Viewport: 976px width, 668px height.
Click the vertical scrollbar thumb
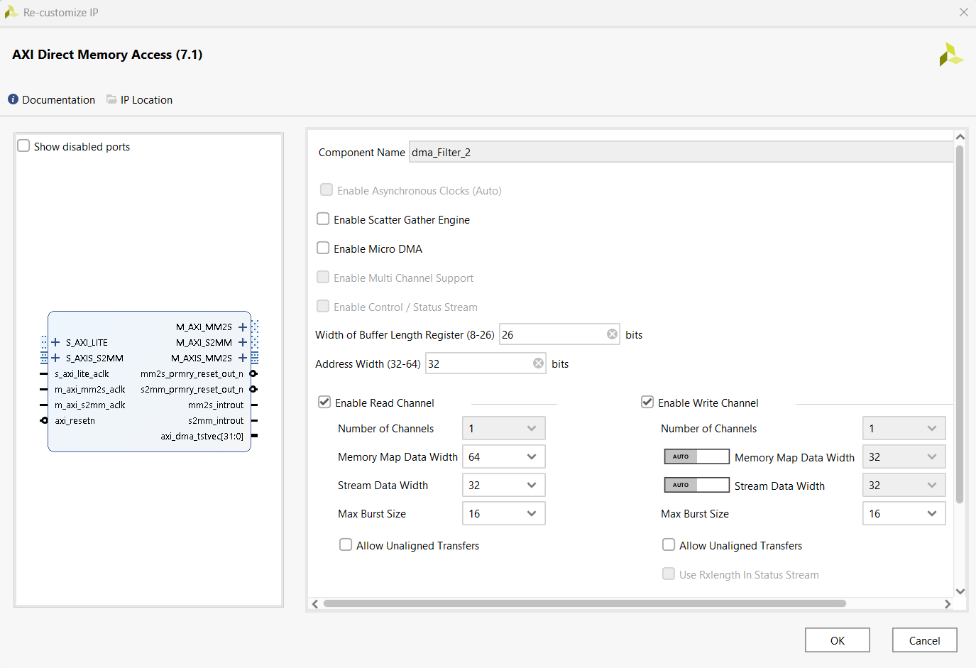(960, 324)
